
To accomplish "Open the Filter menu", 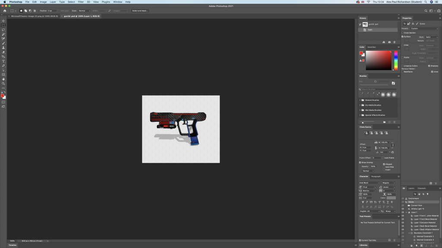I will click(81, 2).
